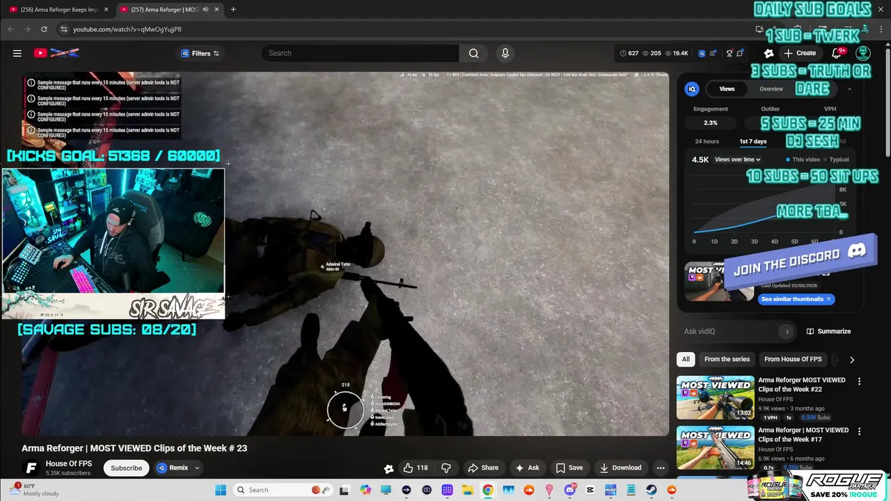Click the search magnifier button
Image resolution: width=891 pixels, height=501 pixels.
coord(473,53)
